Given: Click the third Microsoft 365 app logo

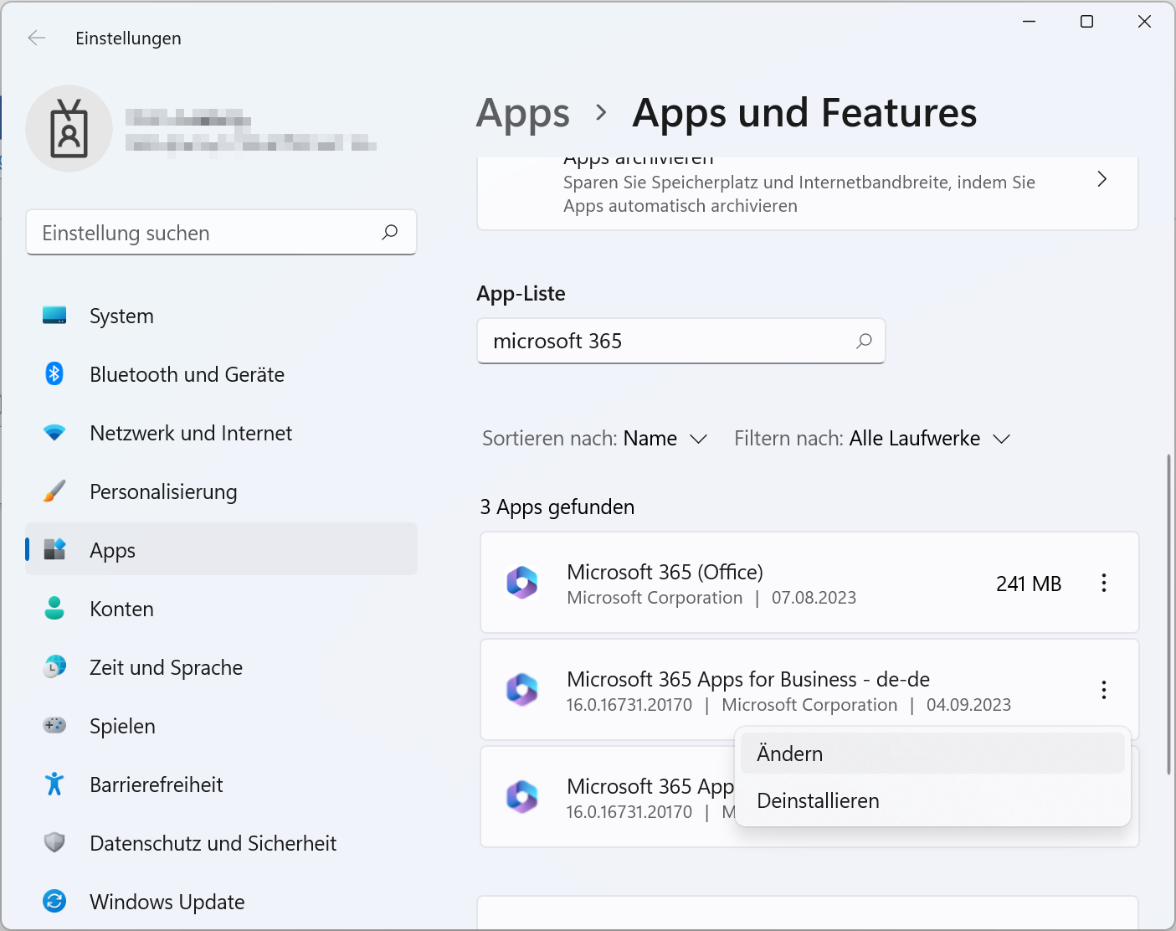Looking at the screenshot, I should click(x=522, y=797).
